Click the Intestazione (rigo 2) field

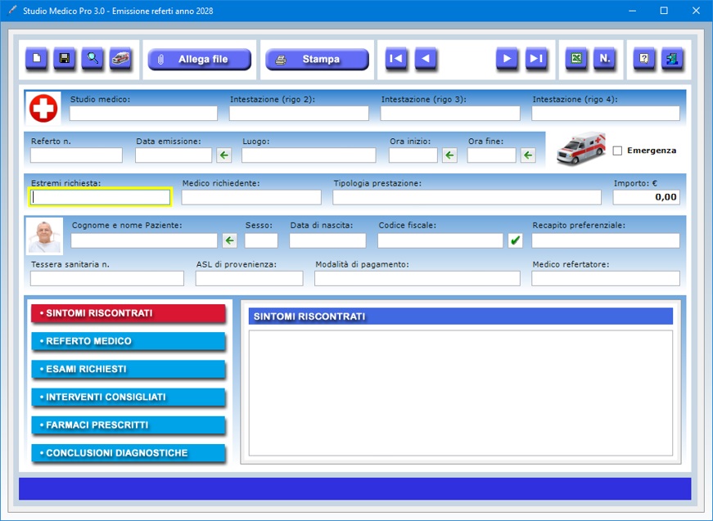click(299, 113)
